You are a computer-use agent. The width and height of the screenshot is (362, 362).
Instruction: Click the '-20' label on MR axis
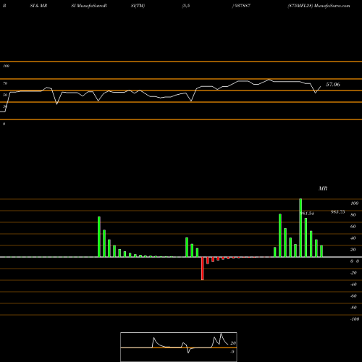pos(353,273)
